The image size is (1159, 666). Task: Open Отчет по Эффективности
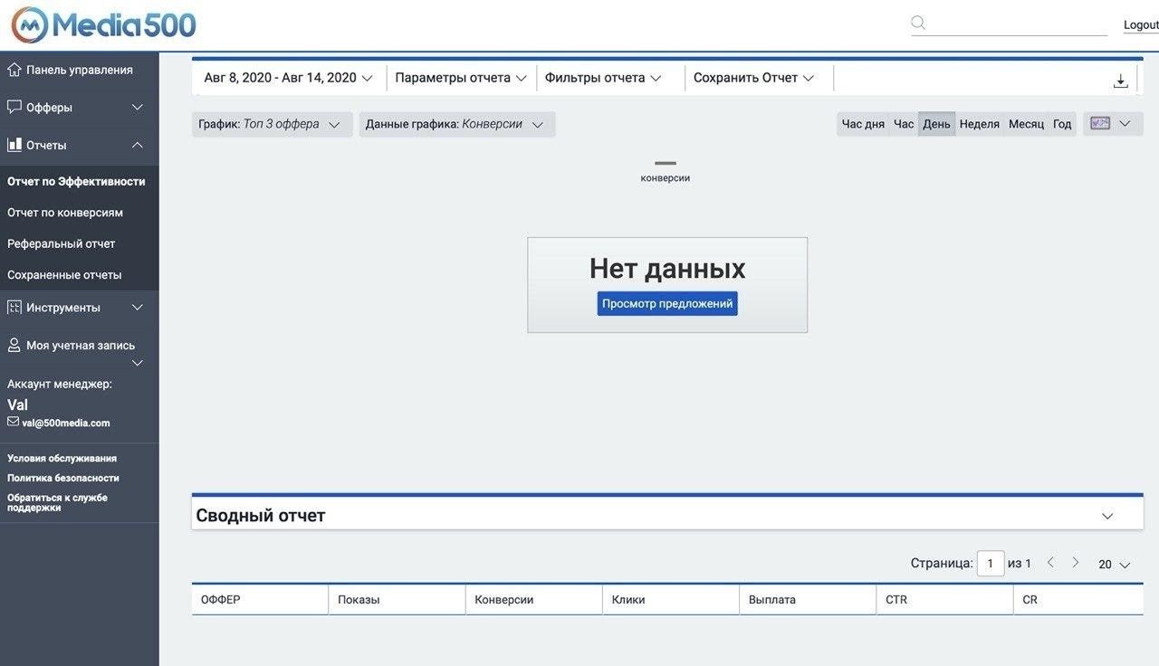click(x=76, y=181)
